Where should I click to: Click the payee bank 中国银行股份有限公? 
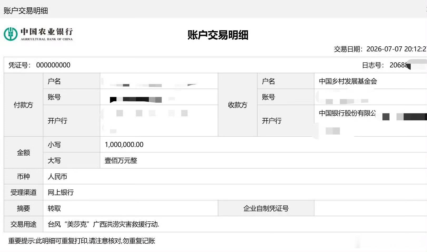(x=347, y=113)
